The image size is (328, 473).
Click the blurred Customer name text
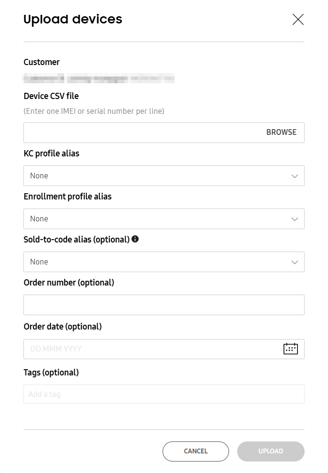point(99,78)
